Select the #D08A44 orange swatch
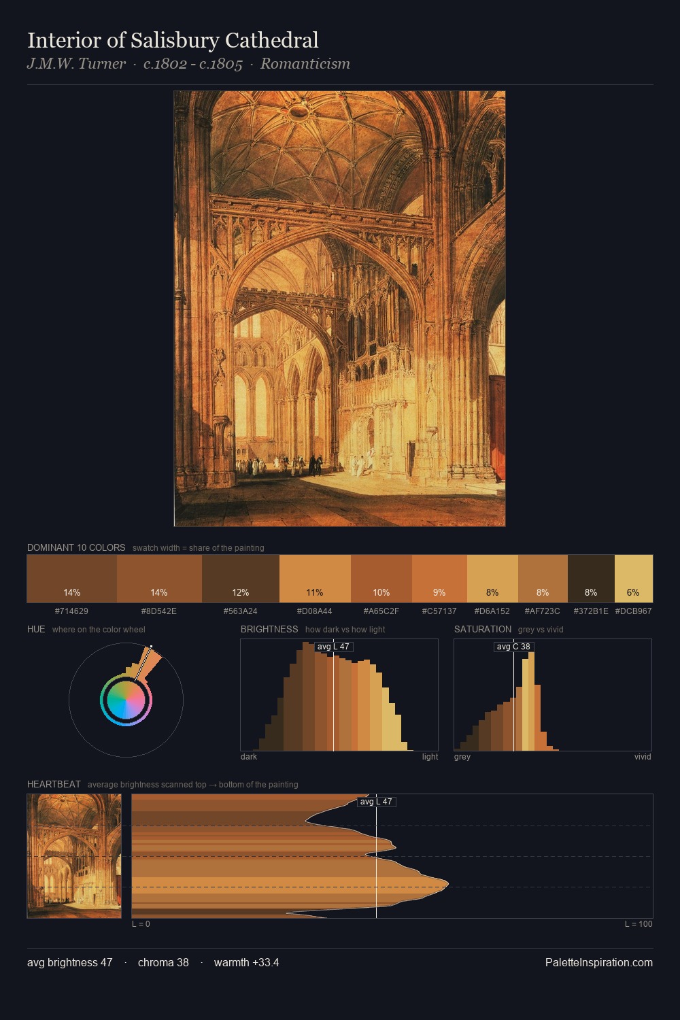This screenshot has height=1020, width=680. 315,579
